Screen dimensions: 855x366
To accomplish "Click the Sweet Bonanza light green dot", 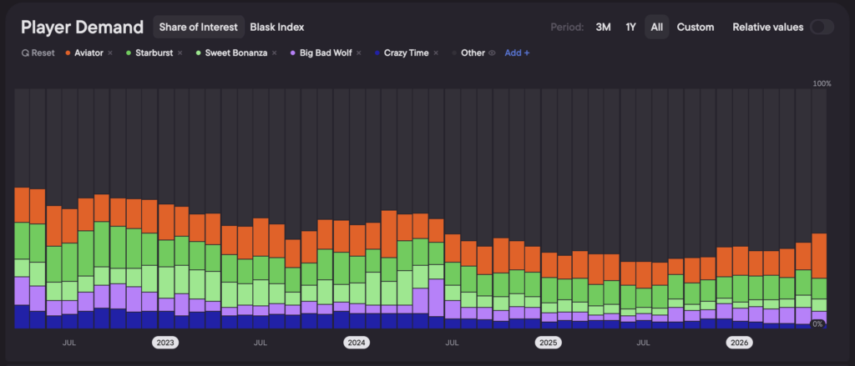I will point(199,53).
